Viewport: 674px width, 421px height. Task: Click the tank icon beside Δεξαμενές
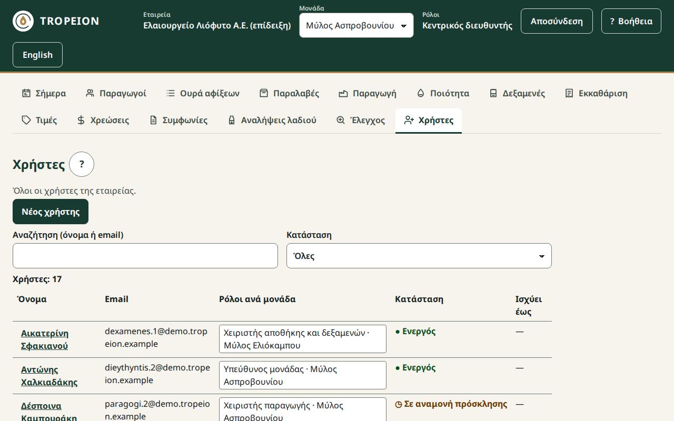(x=493, y=93)
